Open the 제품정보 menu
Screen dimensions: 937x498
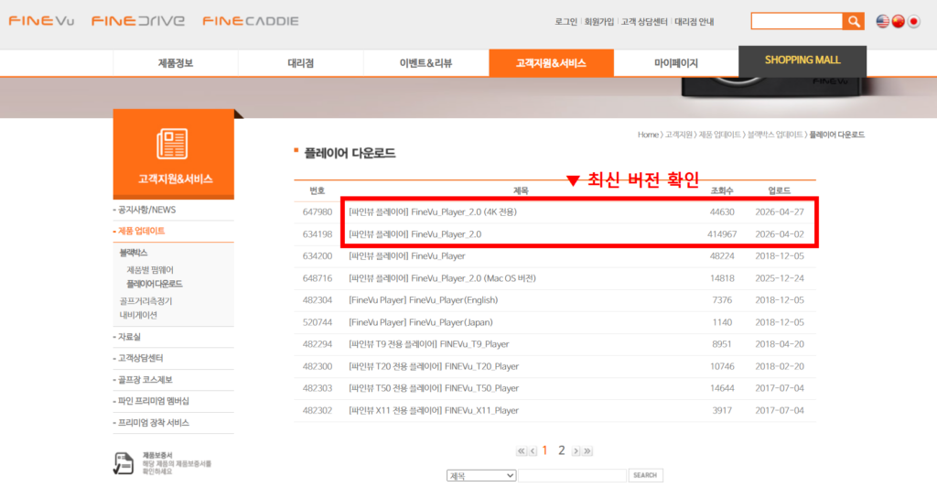coord(176,63)
